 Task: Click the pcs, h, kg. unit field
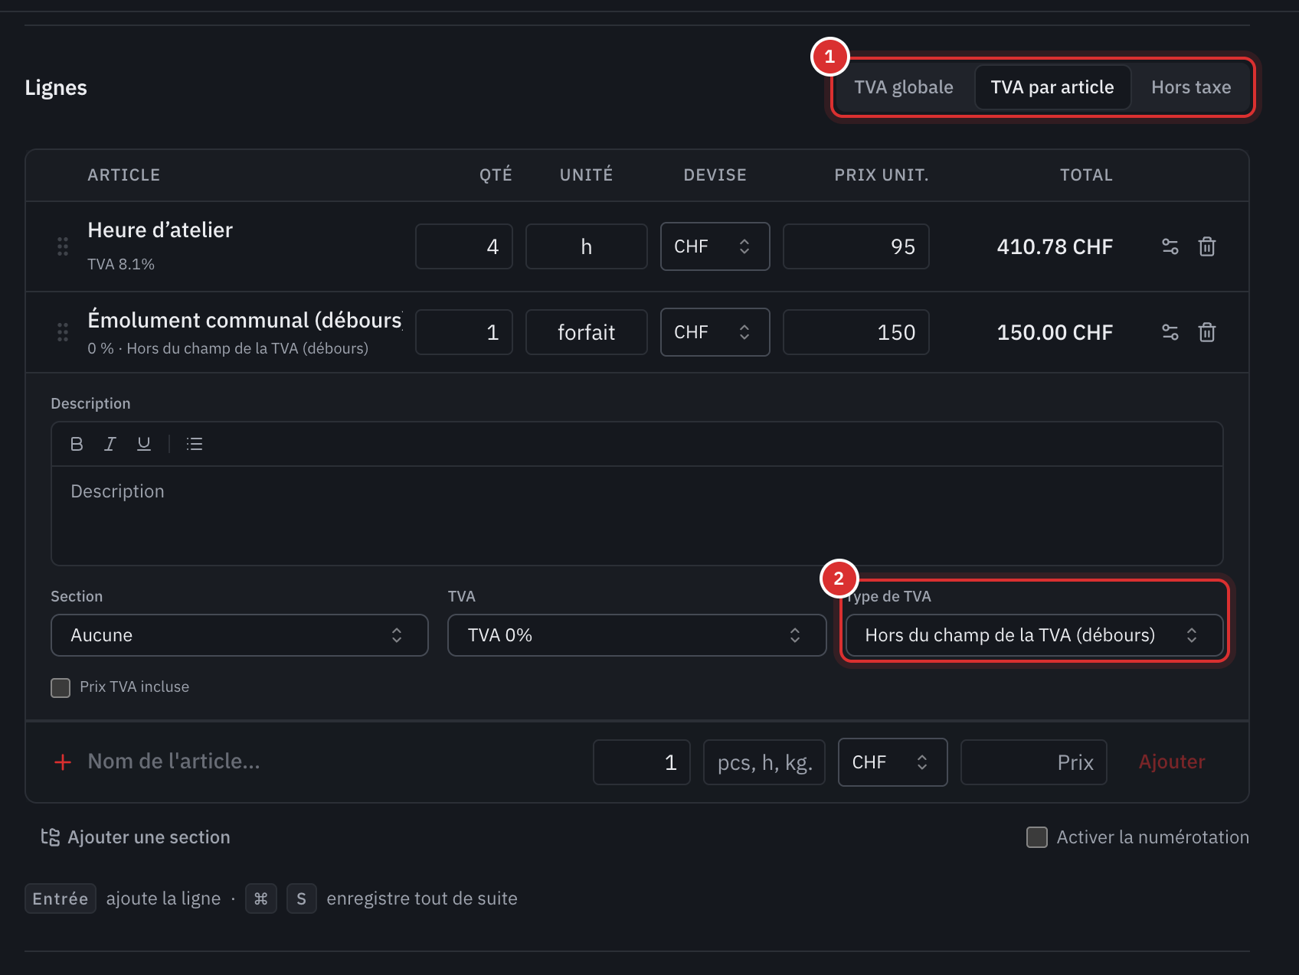tap(764, 762)
